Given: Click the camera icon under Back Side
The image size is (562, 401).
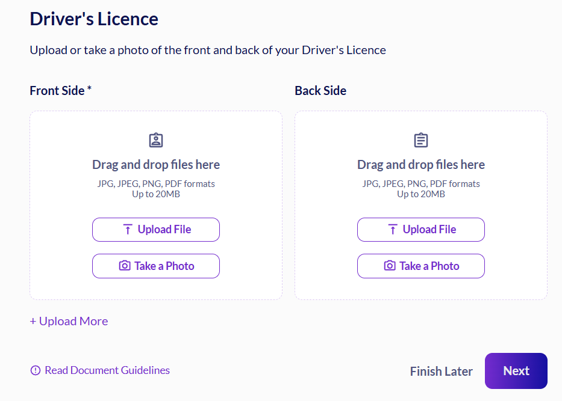Looking at the screenshot, I should [390, 265].
